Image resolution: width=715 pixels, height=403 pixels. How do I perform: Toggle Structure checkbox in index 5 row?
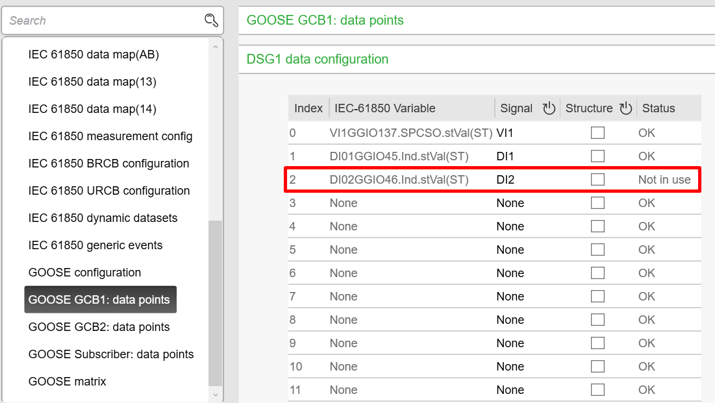(597, 249)
